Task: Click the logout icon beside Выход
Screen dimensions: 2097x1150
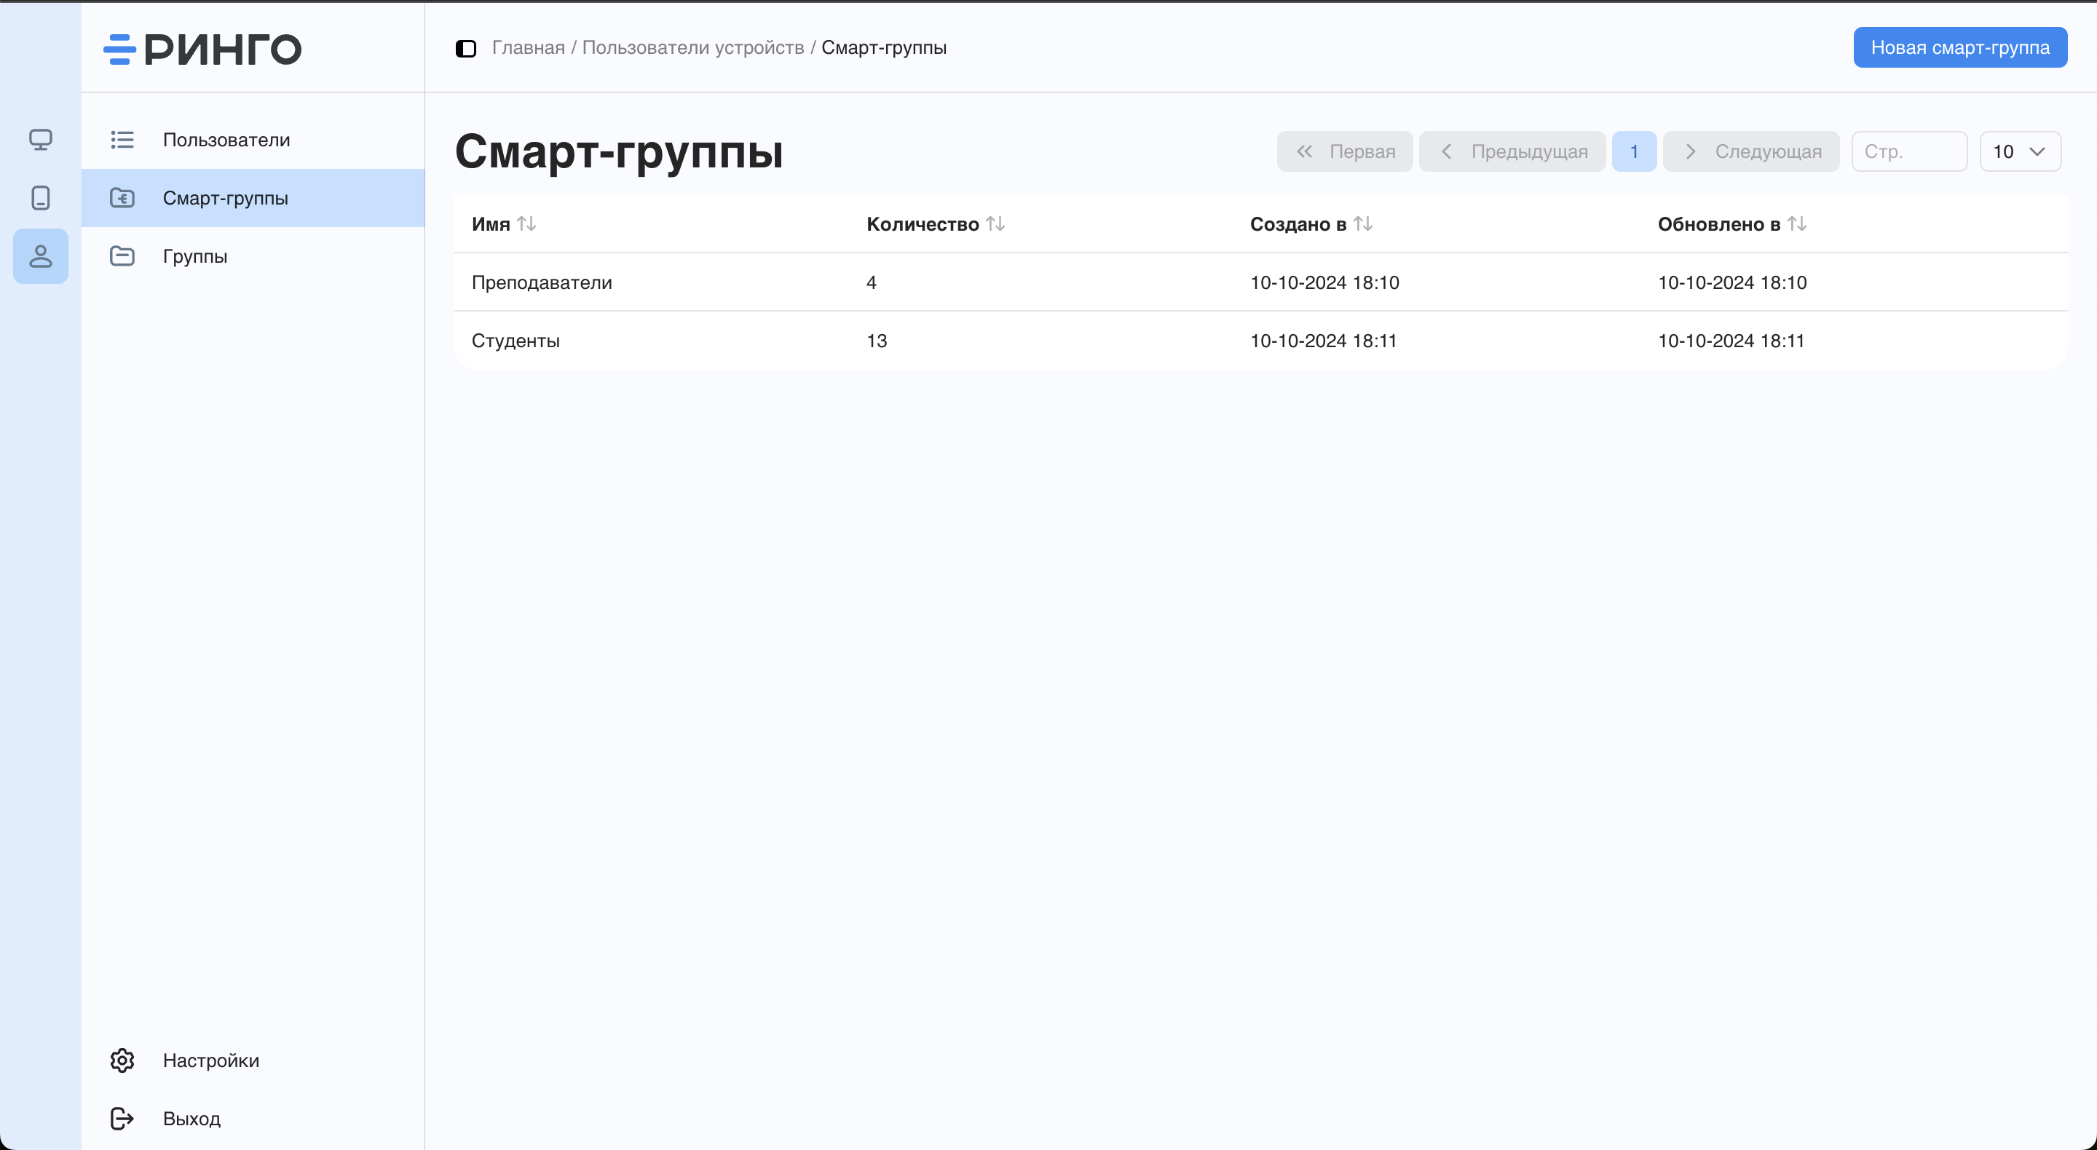Action: click(122, 1118)
